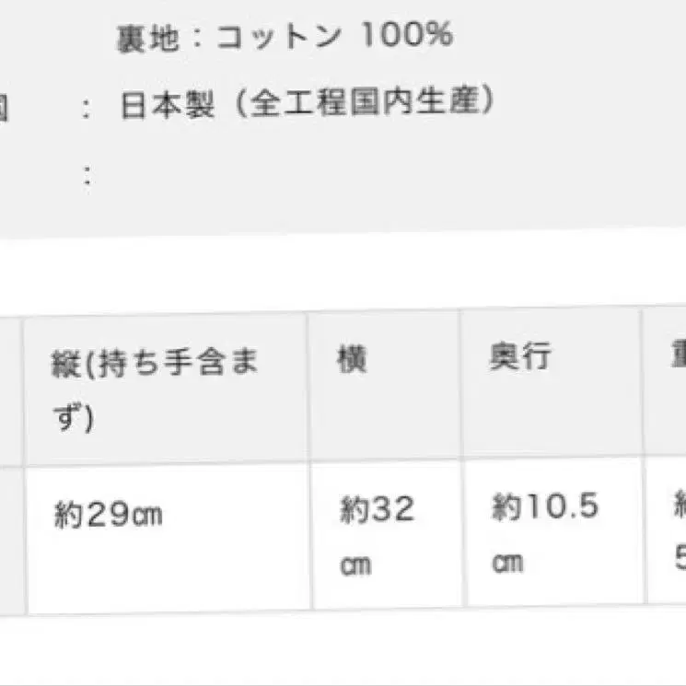Select the 約32cm width value cell

pos(385,536)
